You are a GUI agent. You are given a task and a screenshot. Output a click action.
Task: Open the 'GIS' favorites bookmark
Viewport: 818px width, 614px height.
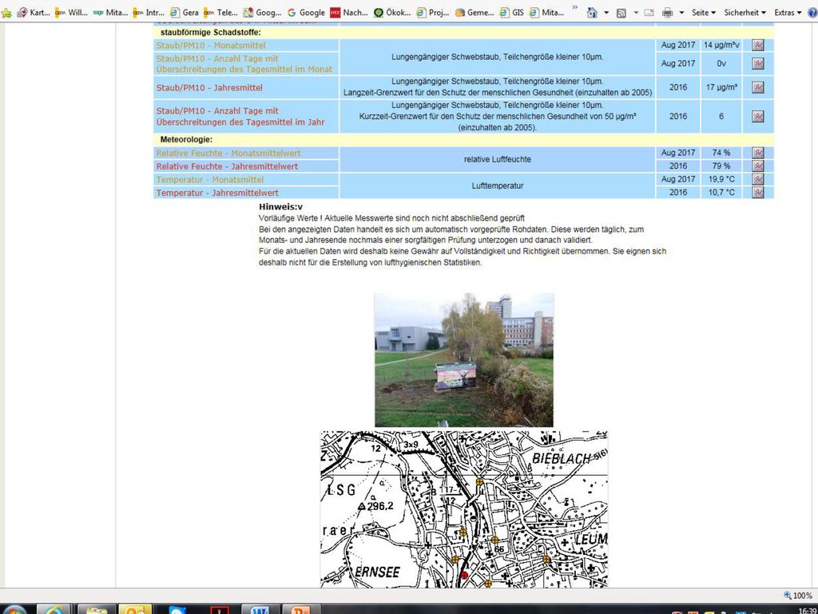tap(512, 13)
